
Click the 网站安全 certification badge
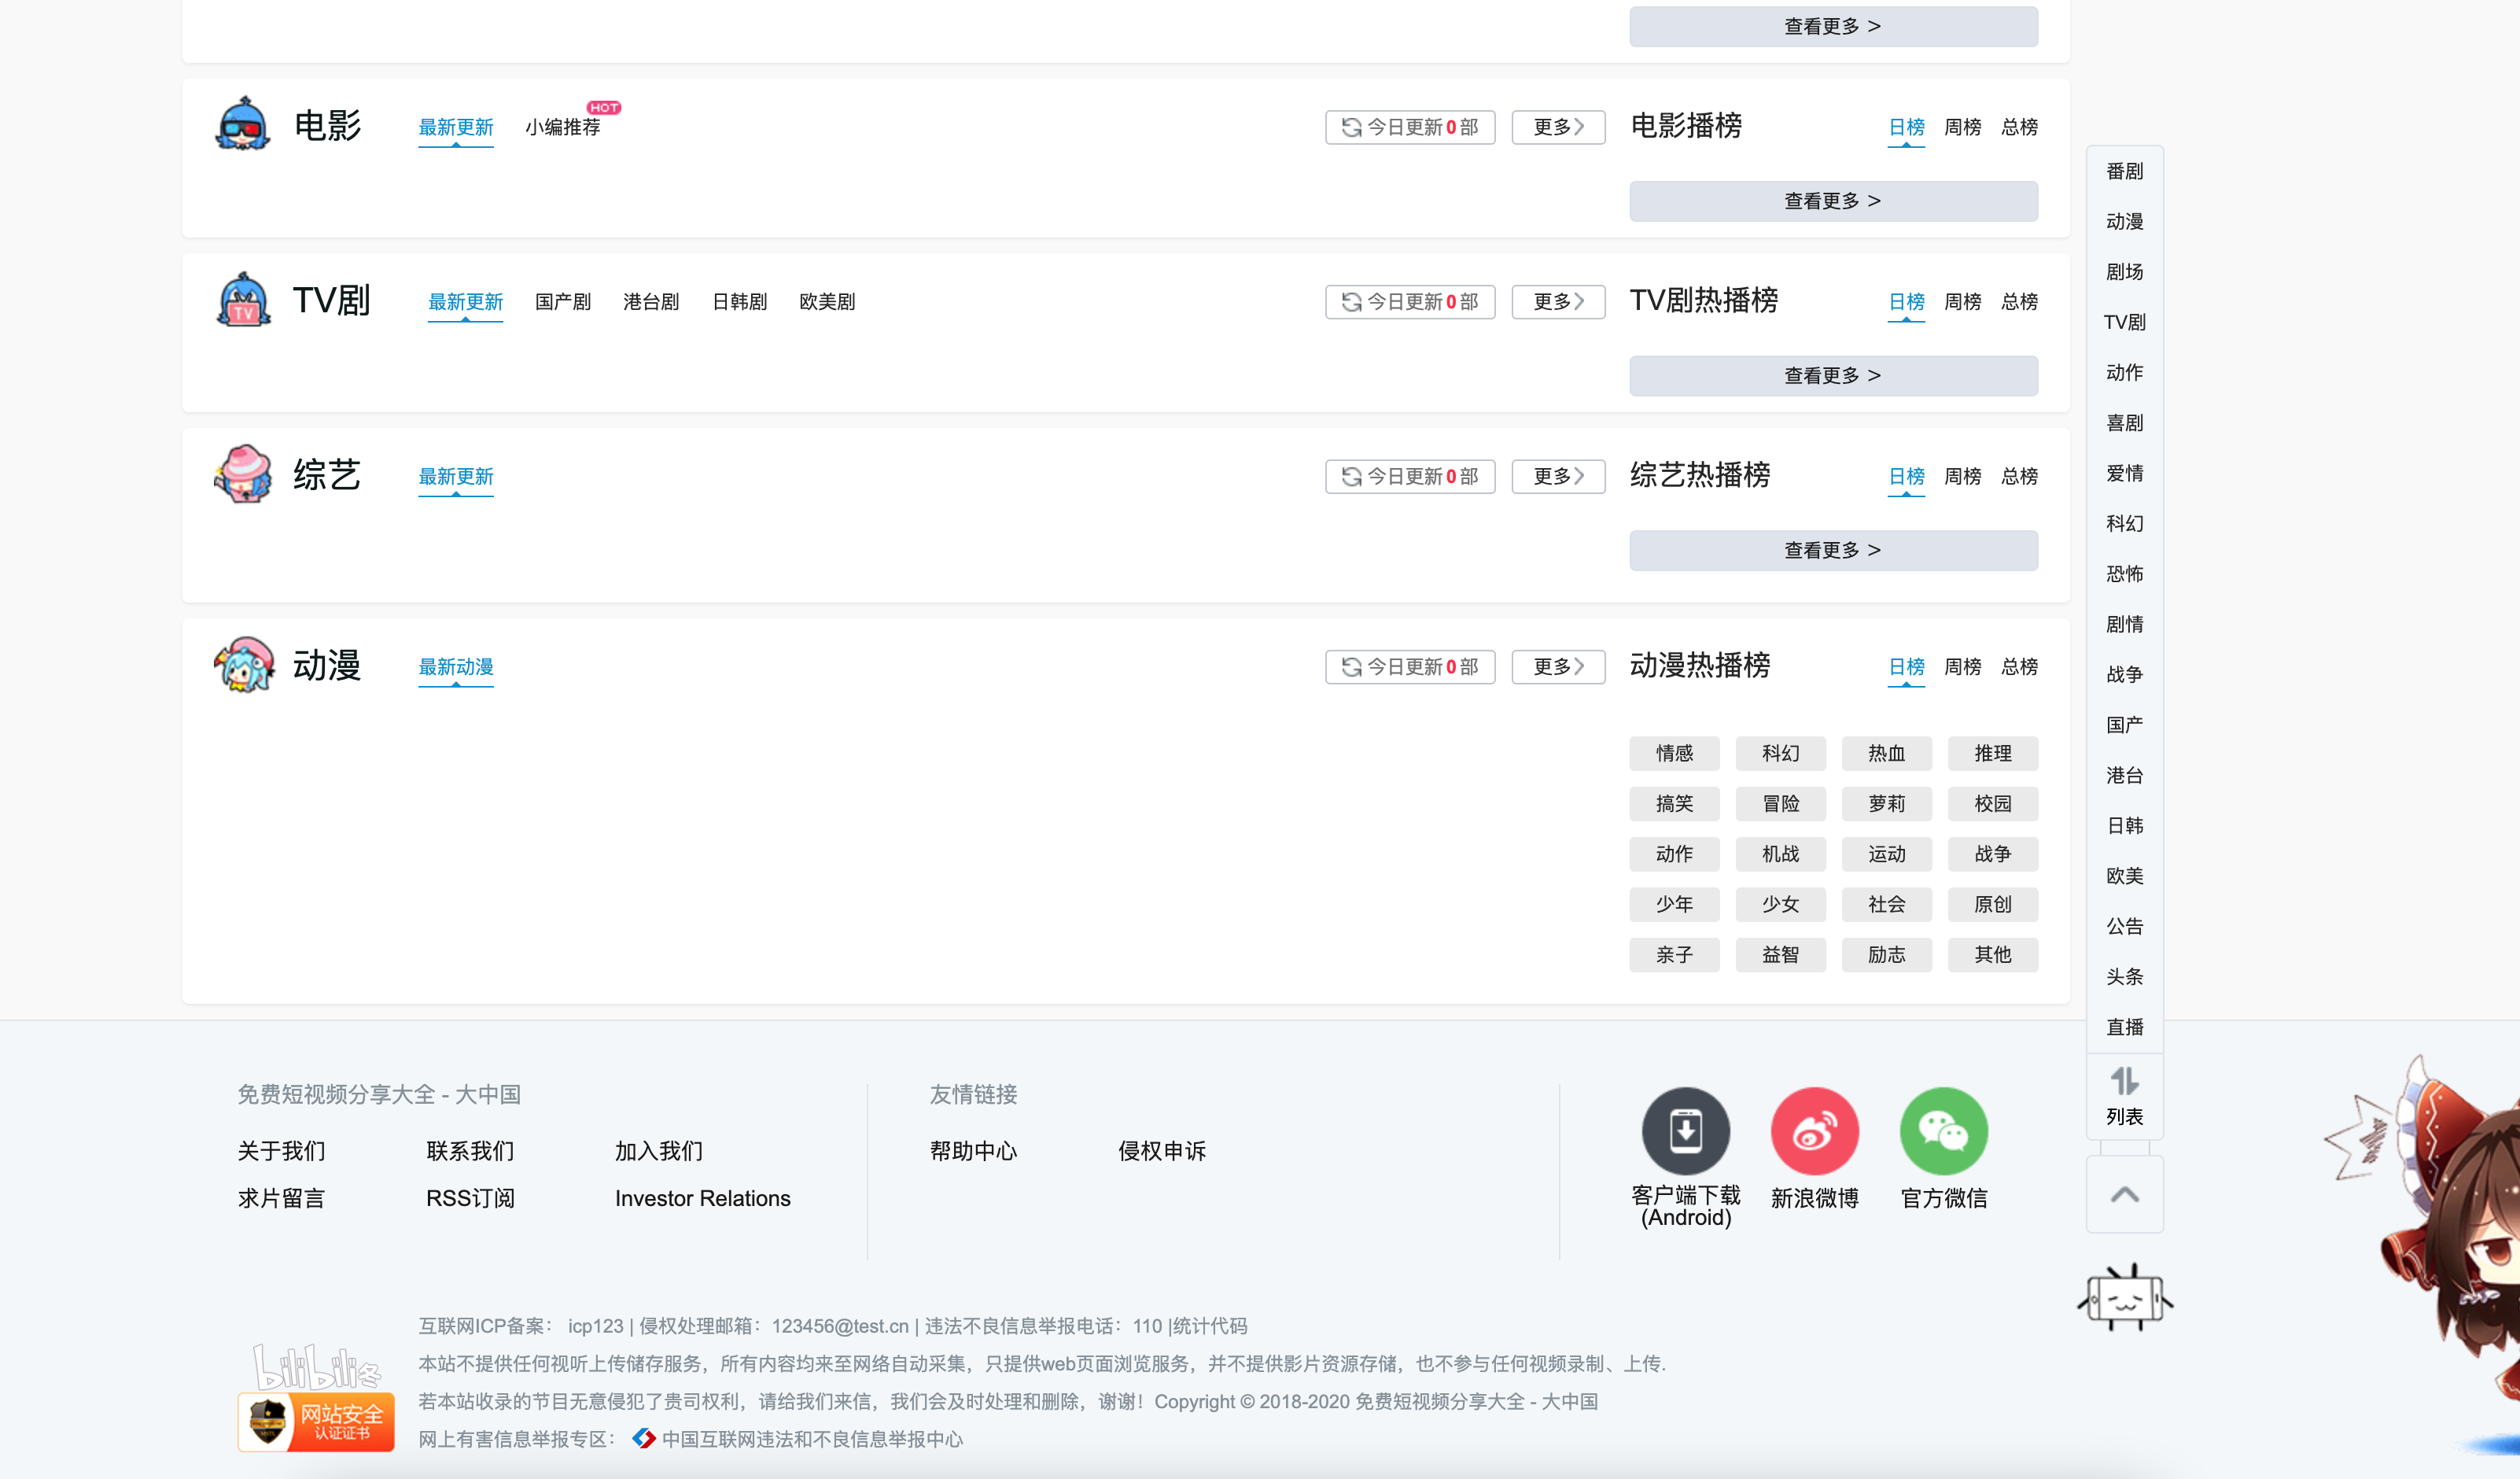[316, 1421]
